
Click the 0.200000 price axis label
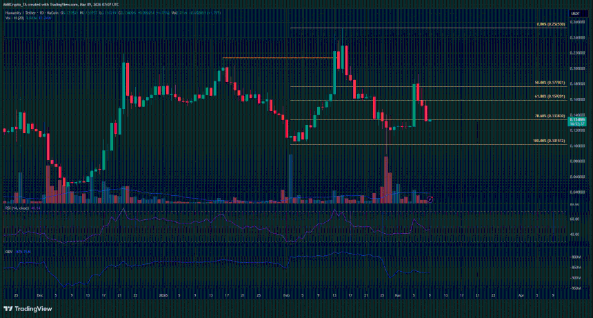pos(577,69)
